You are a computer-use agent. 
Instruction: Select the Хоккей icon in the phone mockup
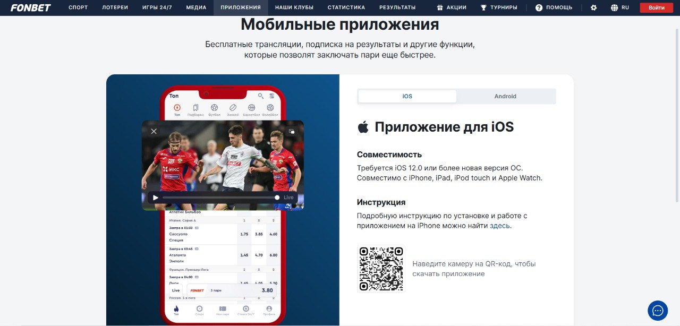(x=233, y=110)
